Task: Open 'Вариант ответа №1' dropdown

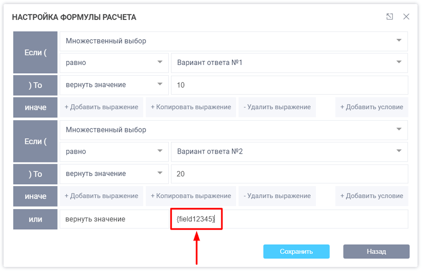Action: tap(289, 62)
